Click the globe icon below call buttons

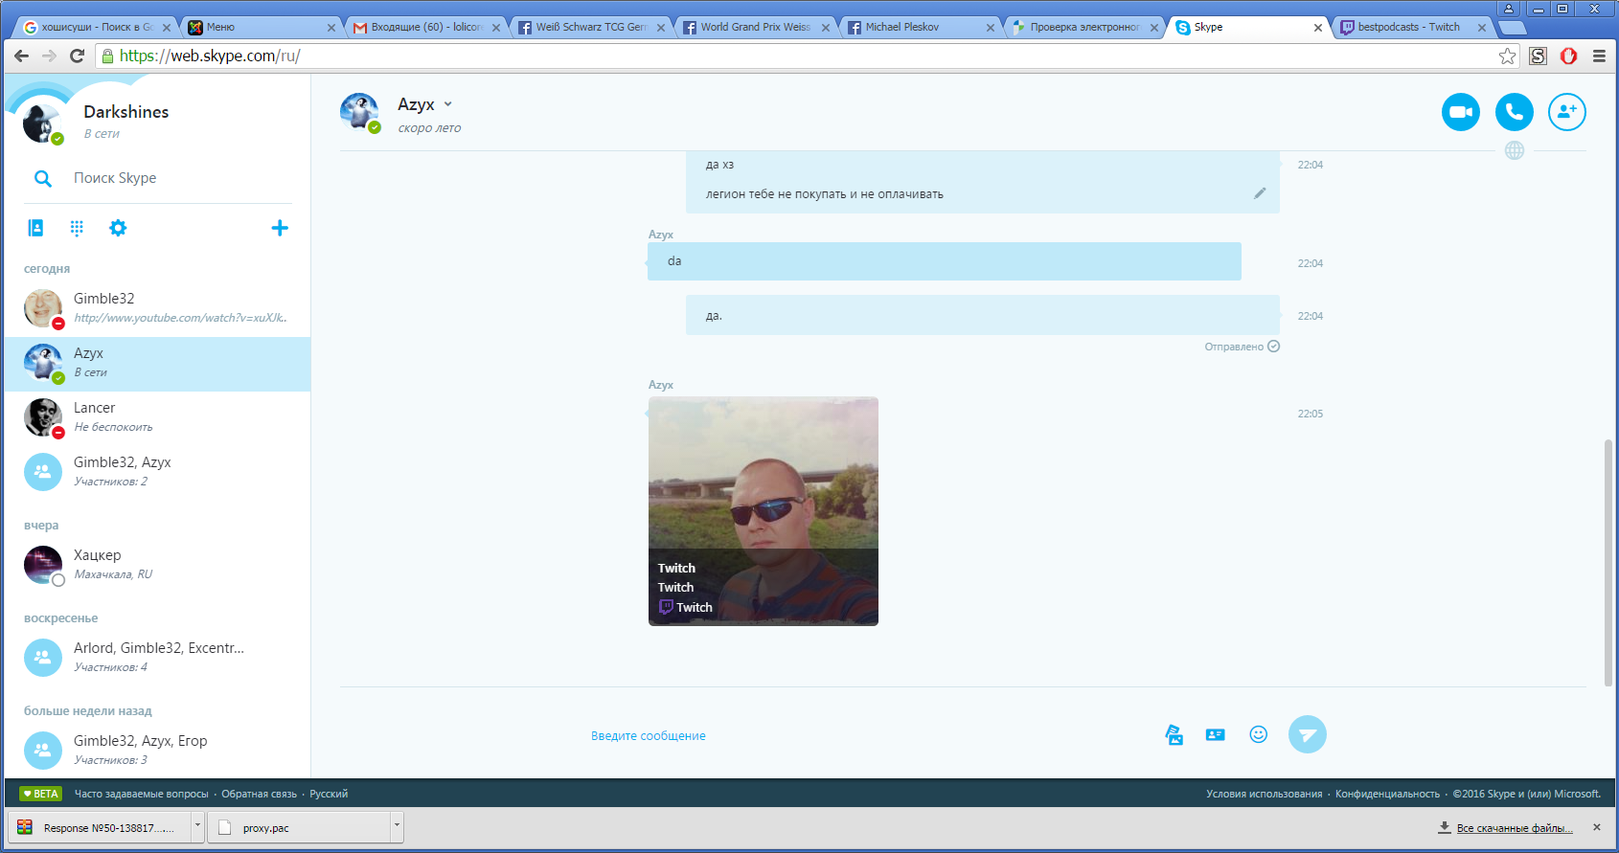pos(1515,150)
